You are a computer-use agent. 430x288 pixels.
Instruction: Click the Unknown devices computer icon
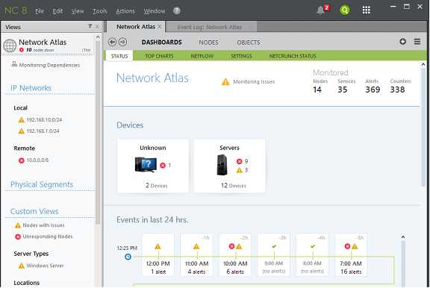tap(146, 164)
